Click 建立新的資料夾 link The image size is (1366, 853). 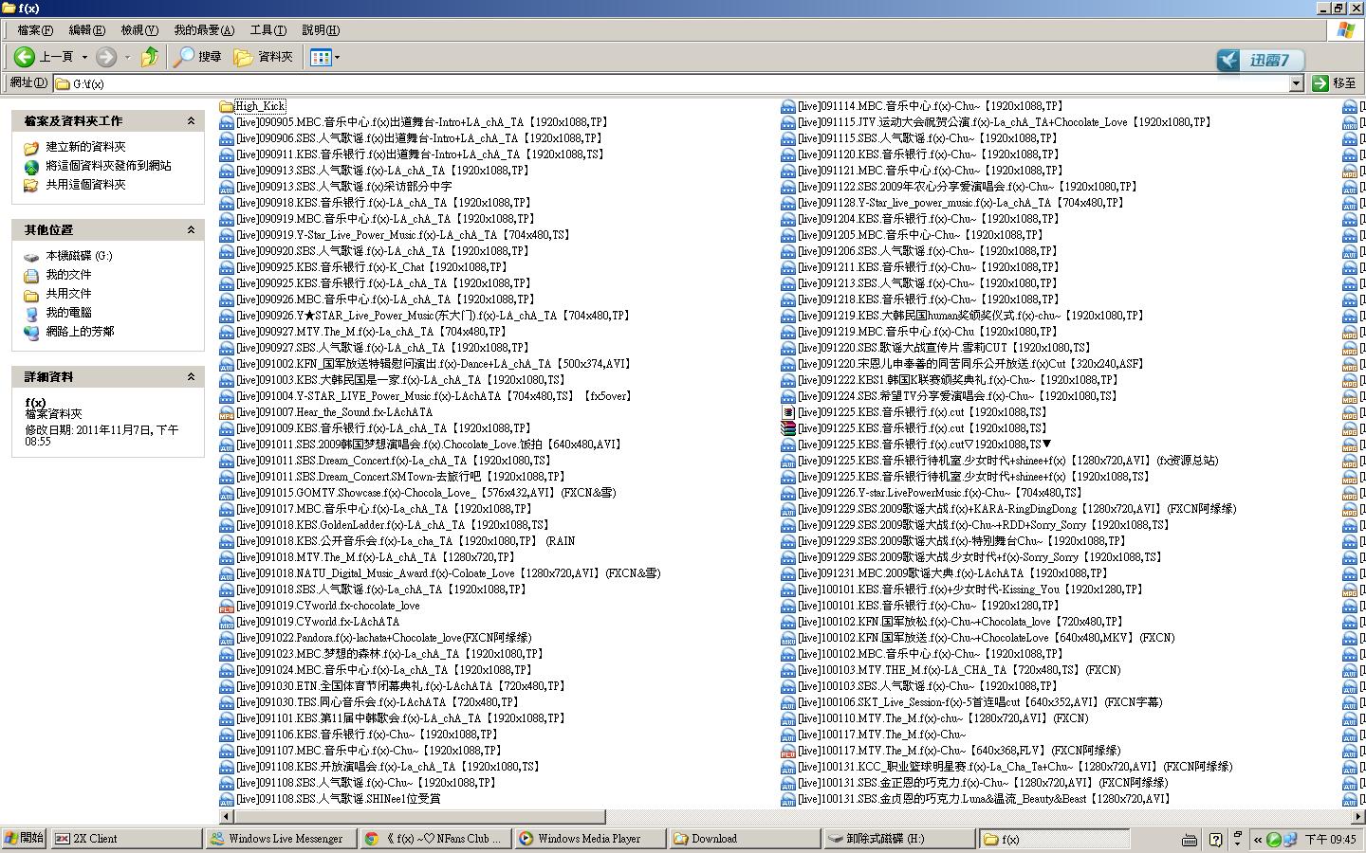(x=85, y=147)
